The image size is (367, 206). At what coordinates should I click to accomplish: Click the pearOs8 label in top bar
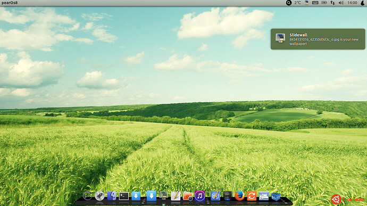10,3
